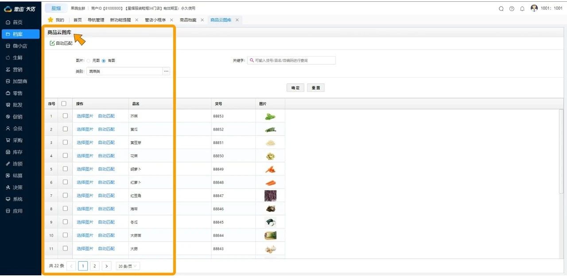Switch to the 导航管理 tab
This screenshot has width=567, height=278.
[x=96, y=20]
